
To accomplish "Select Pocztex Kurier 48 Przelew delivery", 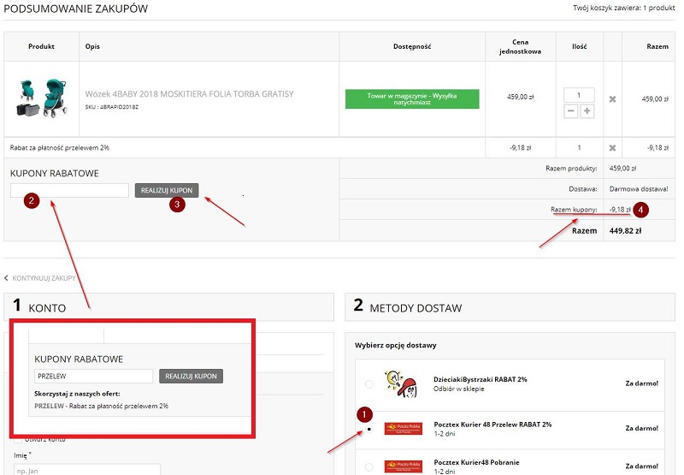I will 369,427.
